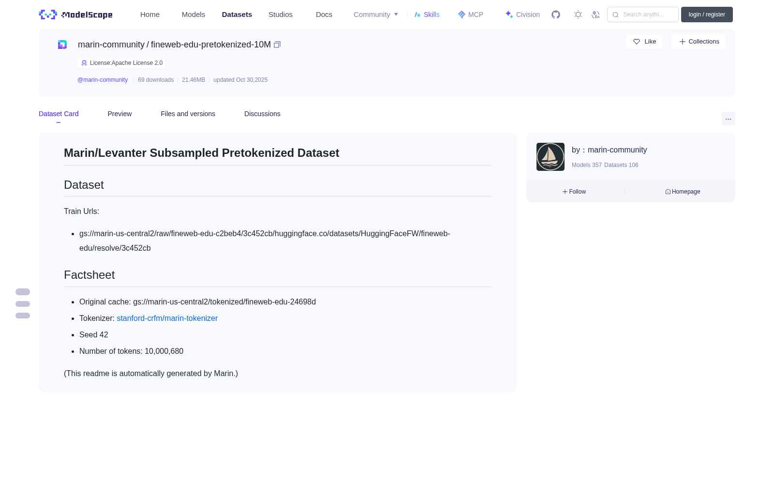Click the marin-community sailboat avatar
This screenshot has height=484, width=774.
(x=551, y=157)
